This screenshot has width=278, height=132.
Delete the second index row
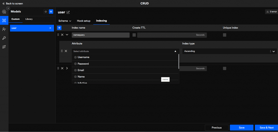[x=62, y=68]
